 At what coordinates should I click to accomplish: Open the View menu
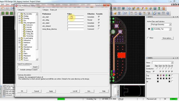click(x=8, y=4)
